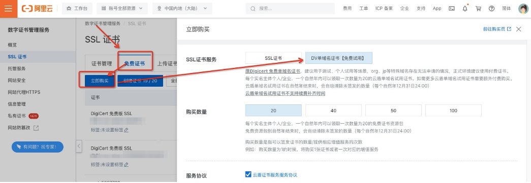This screenshot has height=183, width=531.
Task: Open 支持 menu
Action: pyautogui.click(x=421, y=9)
